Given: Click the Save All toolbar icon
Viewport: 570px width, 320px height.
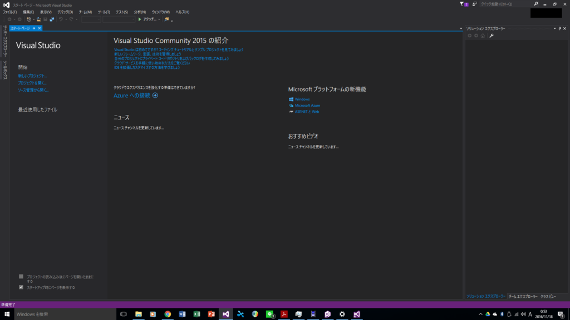Looking at the screenshot, I should point(52,19).
